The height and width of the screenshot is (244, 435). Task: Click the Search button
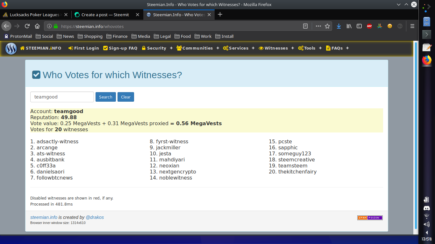pyautogui.click(x=105, y=97)
